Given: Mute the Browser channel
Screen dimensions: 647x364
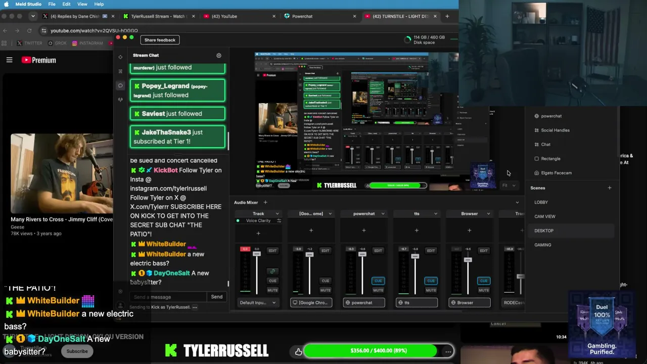Looking at the screenshot, I should click(x=484, y=290).
